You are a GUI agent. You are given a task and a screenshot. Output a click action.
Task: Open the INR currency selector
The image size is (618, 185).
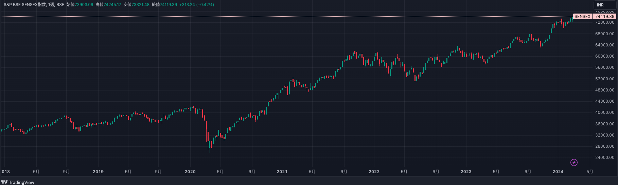(x=605, y=5)
